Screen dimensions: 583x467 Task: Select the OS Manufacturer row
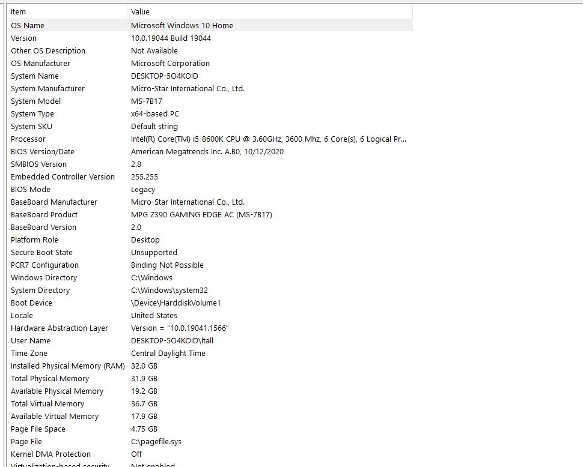(x=211, y=64)
